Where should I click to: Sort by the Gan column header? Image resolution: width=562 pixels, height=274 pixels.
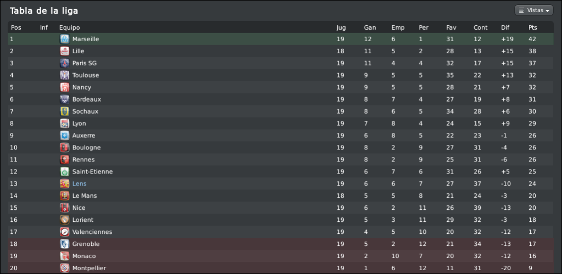[x=370, y=27]
